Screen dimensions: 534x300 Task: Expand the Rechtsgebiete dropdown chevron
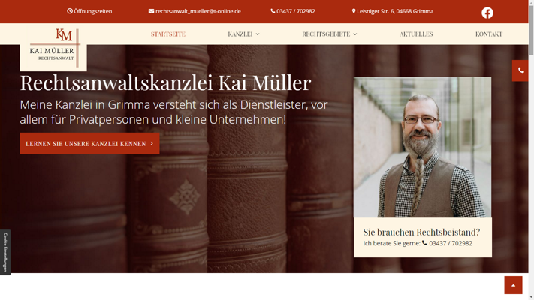[354, 34]
